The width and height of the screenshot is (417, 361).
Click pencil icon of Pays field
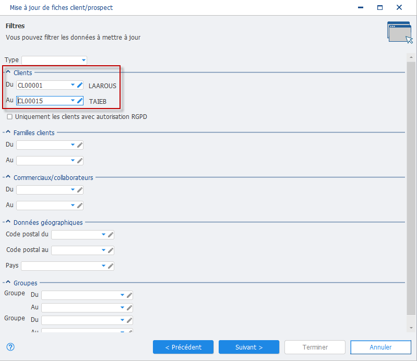tap(111, 266)
